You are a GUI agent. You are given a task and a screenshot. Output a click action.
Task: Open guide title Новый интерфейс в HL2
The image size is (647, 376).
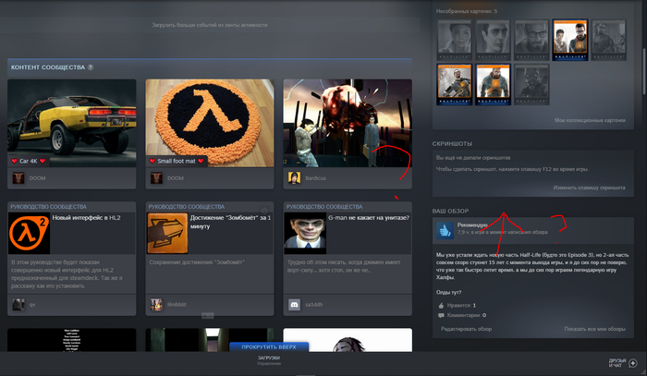(x=86, y=218)
